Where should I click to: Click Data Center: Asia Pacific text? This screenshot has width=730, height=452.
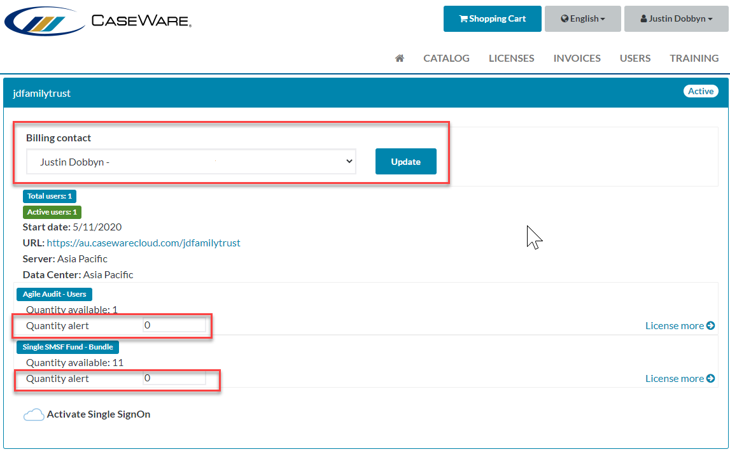tap(78, 274)
